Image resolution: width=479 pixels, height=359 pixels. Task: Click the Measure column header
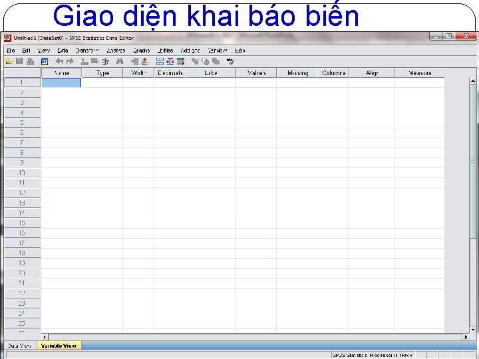[x=420, y=73]
